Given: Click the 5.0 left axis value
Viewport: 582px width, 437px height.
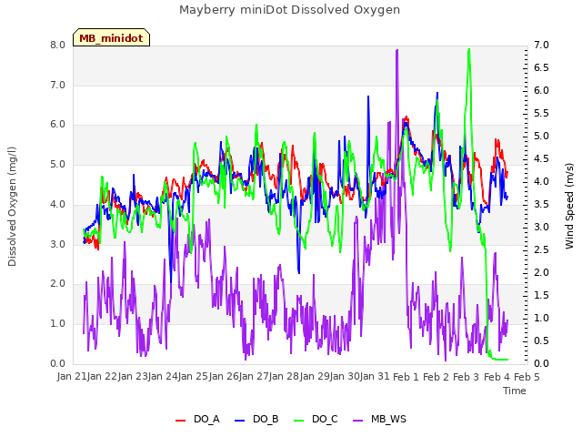Looking at the screenshot, I should (57, 165).
